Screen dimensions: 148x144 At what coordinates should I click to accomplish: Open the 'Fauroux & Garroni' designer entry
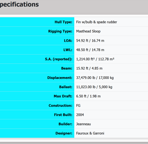(x=90, y=133)
